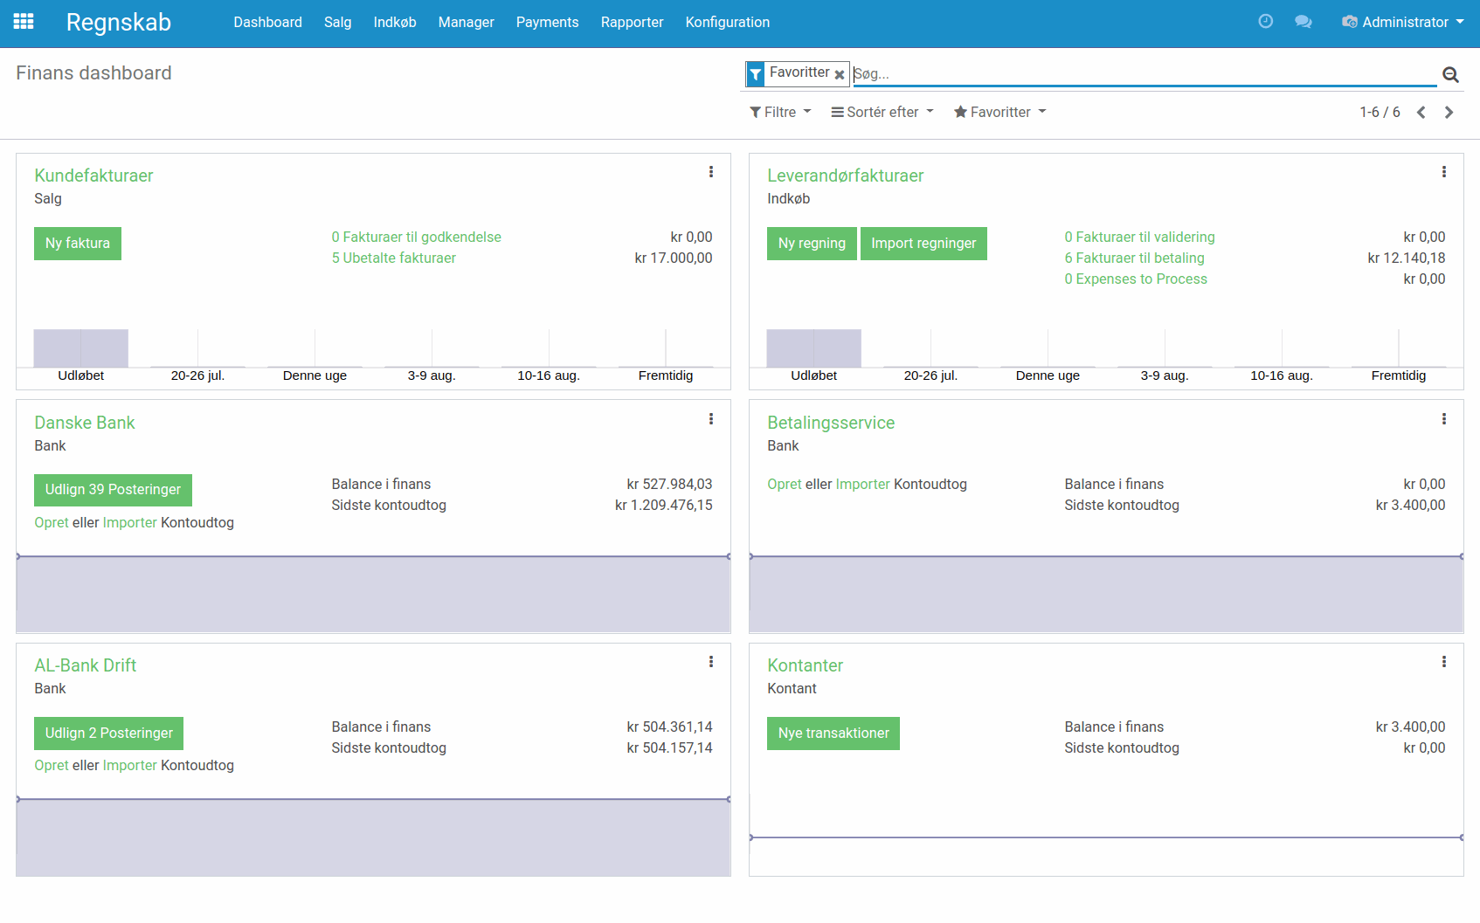Screen dimensions: 1480x923
Task: Open the Indkøb menu
Action: click(394, 22)
